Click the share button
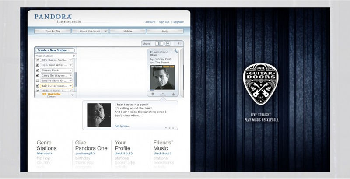 (147, 43)
